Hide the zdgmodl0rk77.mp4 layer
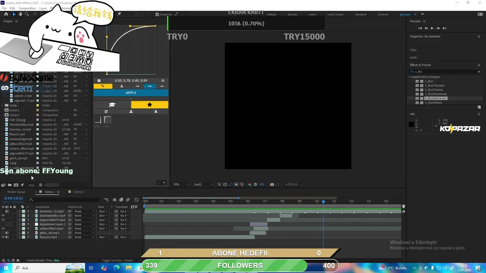The image size is (486, 273). click(3, 220)
